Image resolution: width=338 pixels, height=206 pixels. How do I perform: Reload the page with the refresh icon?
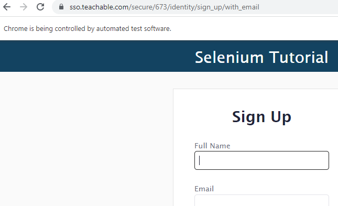coord(40,7)
